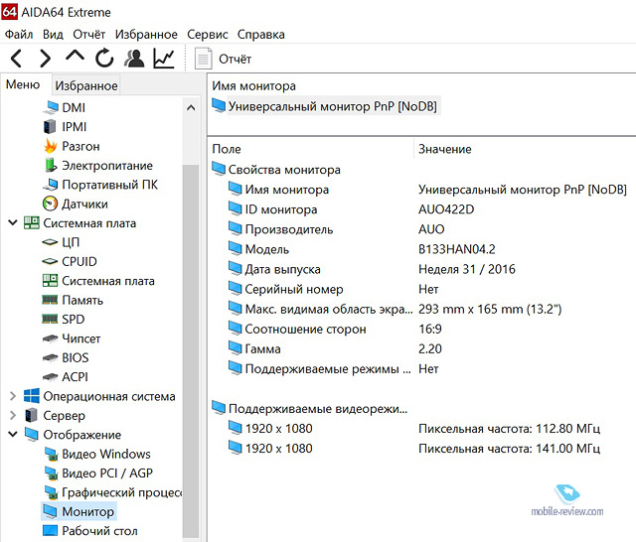Click the Поле column header
The height and width of the screenshot is (542, 636).
click(227, 149)
